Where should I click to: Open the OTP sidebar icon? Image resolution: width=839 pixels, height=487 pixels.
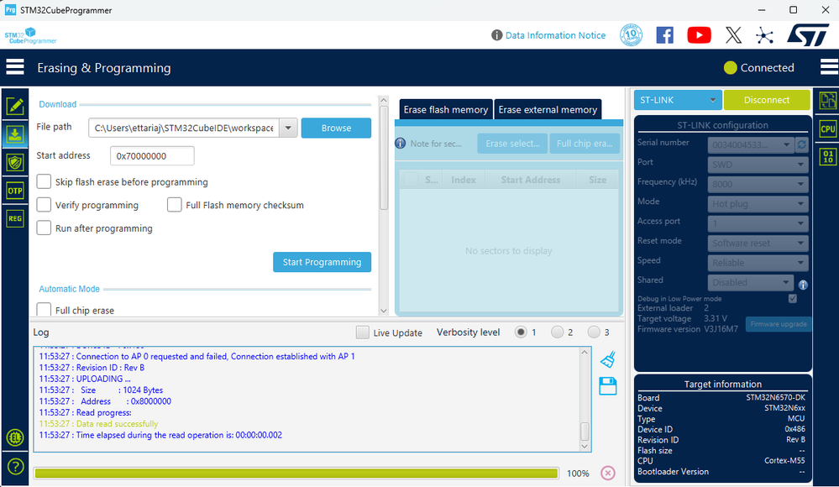pos(15,191)
